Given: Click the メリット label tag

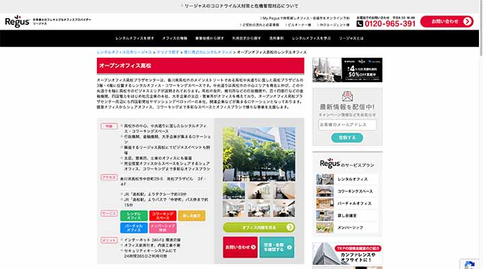Looking at the screenshot, I should pos(109,240).
